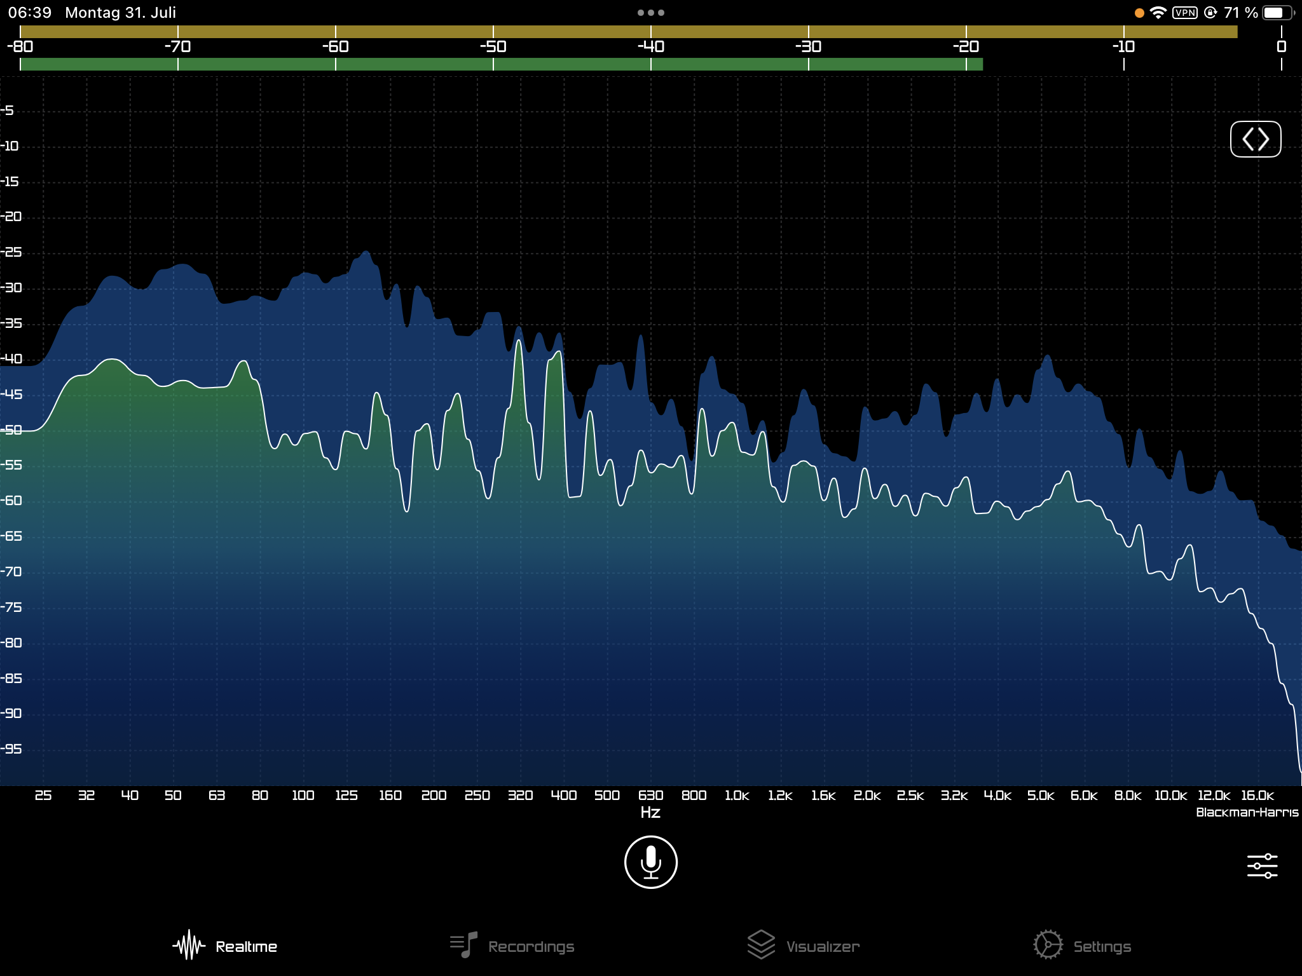Click the 5.0k frequency axis label
This screenshot has height=976, width=1302.
pos(1041,796)
